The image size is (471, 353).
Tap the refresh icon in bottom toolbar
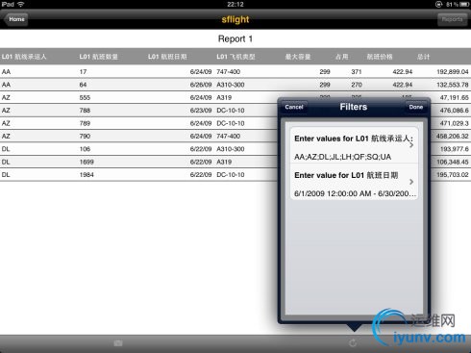pos(353,343)
